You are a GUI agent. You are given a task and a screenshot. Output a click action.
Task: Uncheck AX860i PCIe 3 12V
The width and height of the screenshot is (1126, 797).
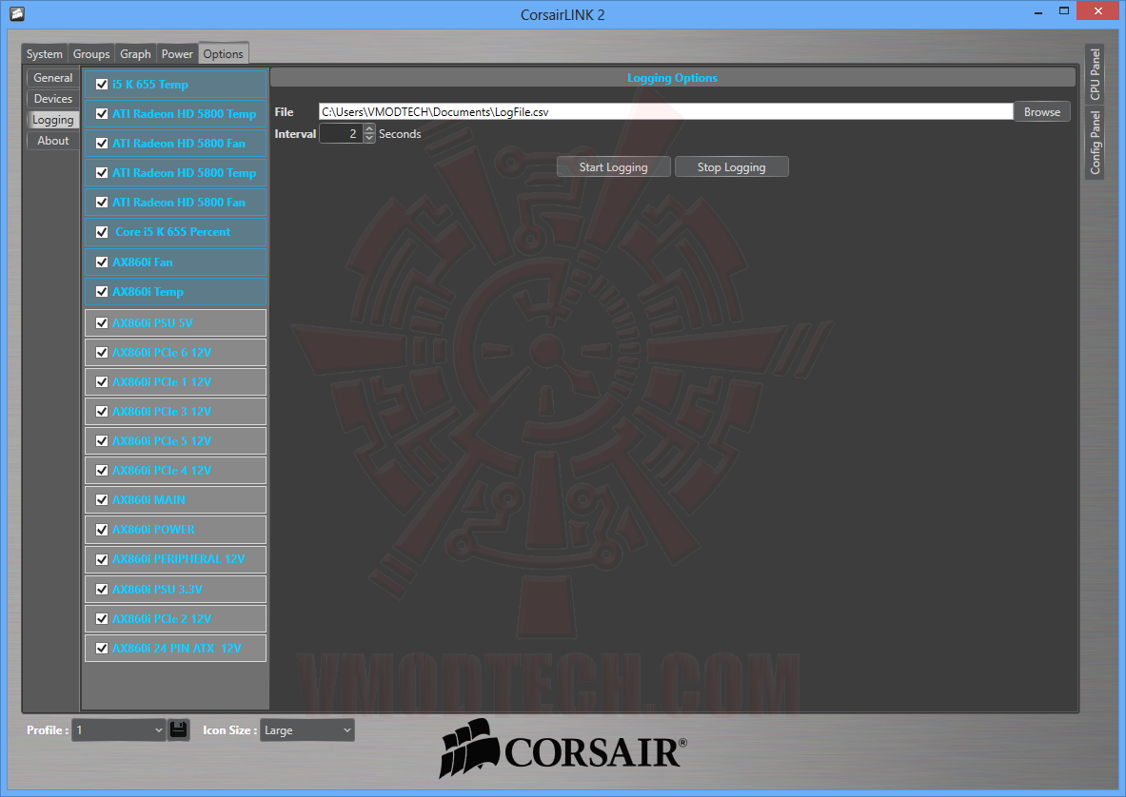102,411
